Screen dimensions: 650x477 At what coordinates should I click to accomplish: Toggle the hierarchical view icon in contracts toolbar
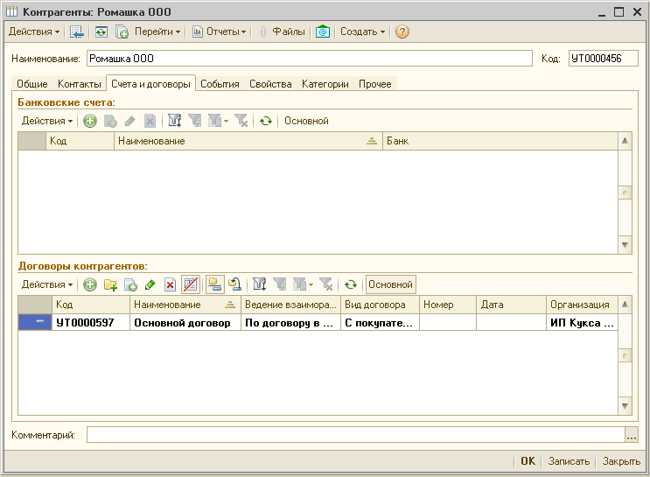(214, 284)
